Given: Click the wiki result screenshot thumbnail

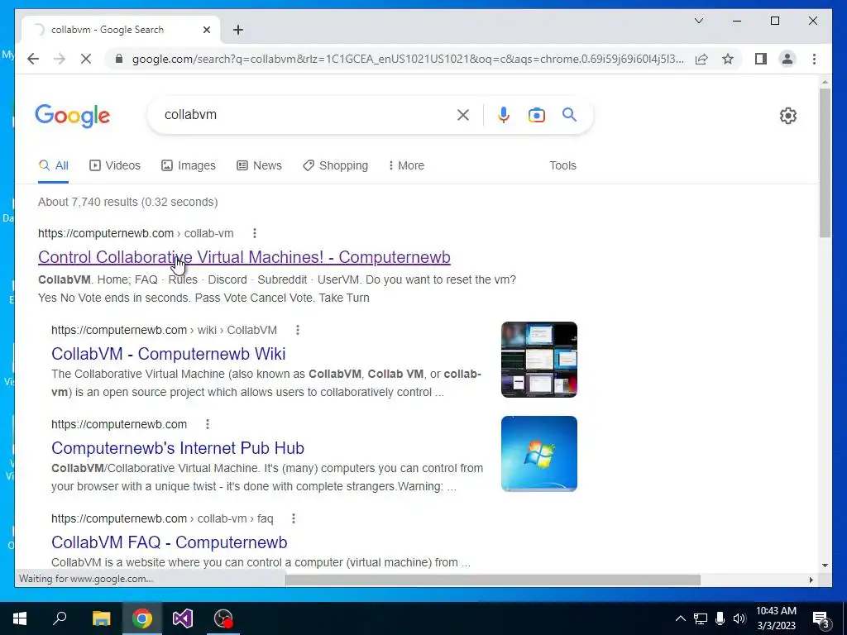Looking at the screenshot, I should pos(539,360).
